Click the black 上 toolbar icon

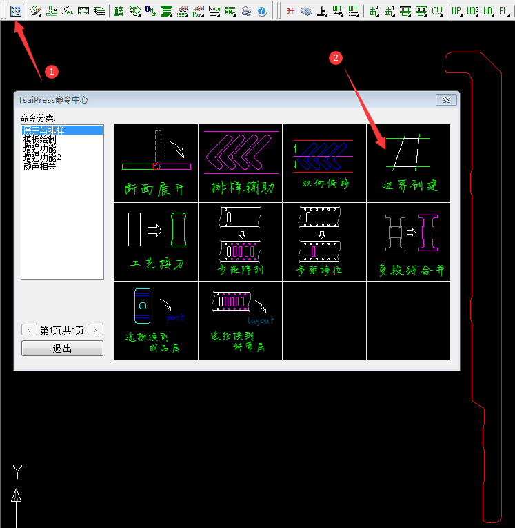click(322, 11)
